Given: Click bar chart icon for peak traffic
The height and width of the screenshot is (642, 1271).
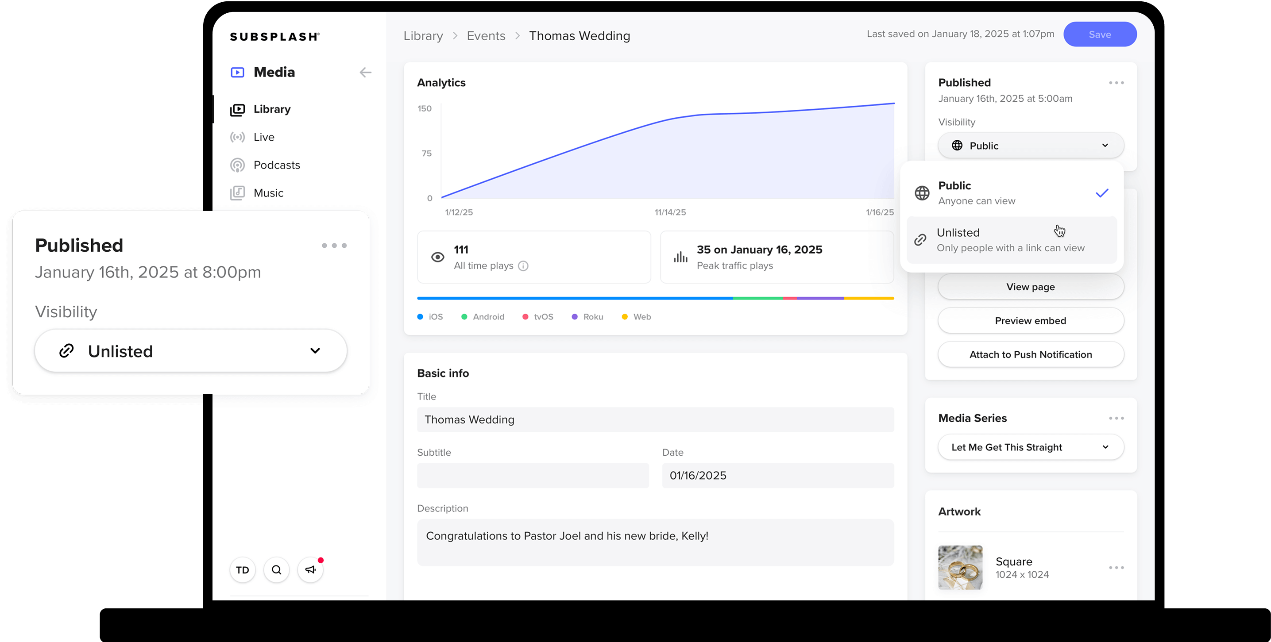Looking at the screenshot, I should [x=680, y=257].
